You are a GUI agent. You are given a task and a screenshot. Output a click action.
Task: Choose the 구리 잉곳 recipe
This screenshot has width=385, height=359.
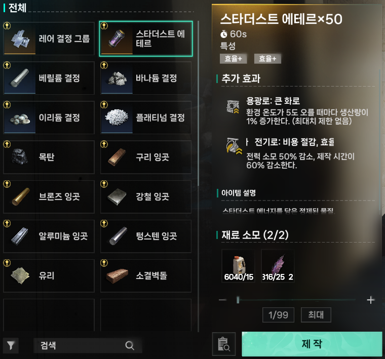click(x=146, y=157)
